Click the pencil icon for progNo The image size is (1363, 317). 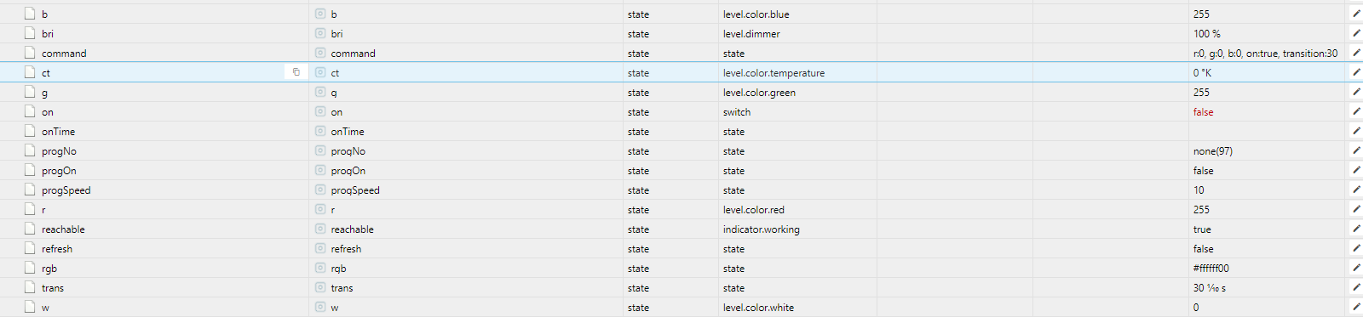[x=1356, y=150]
